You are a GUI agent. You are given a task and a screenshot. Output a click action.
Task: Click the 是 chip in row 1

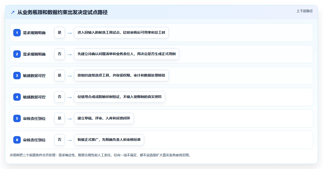pyautogui.click(x=60, y=33)
